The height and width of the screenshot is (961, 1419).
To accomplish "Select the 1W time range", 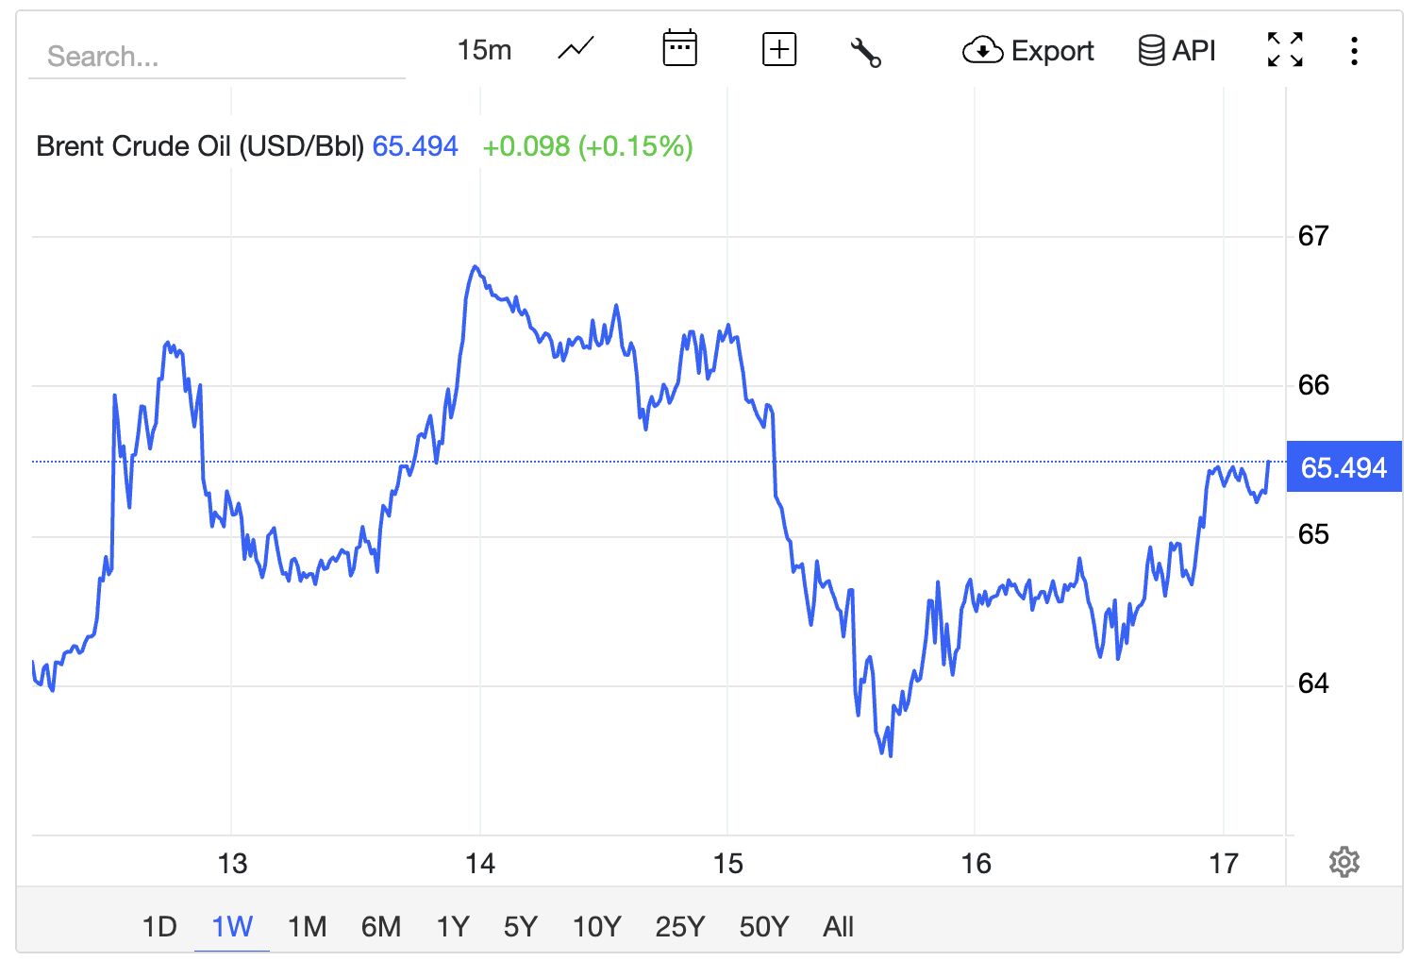I will (x=232, y=926).
